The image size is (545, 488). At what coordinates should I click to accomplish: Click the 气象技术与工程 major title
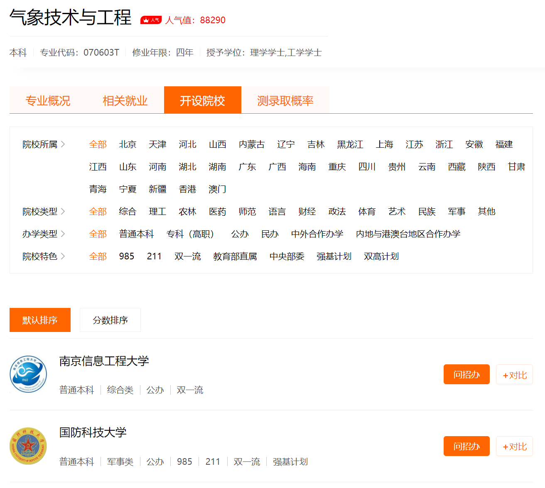(x=71, y=18)
